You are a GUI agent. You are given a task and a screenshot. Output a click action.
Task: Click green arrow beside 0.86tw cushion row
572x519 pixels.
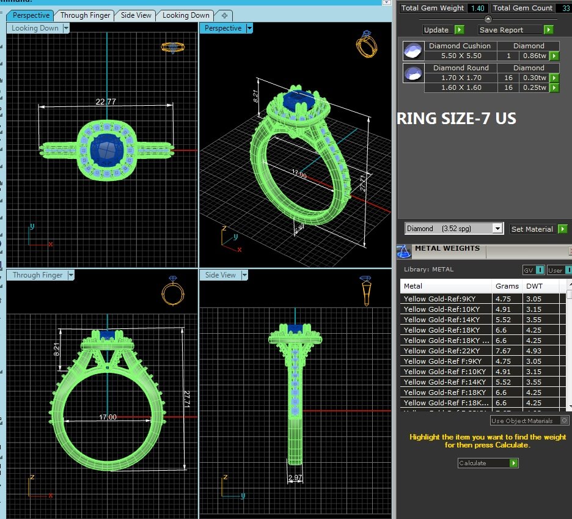tap(554, 56)
